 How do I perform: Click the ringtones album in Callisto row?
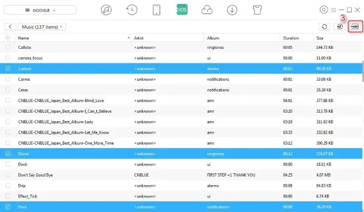click(x=216, y=47)
